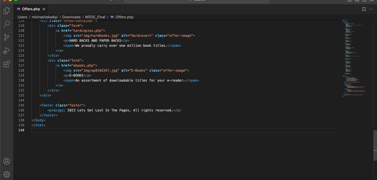This screenshot has height=180, width=377.
Task: Click the michaeltakadiyi breadcrumb segment
Action: point(45,17)
